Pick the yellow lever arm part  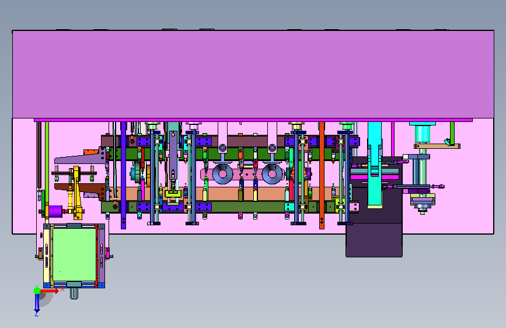[77, 193]
